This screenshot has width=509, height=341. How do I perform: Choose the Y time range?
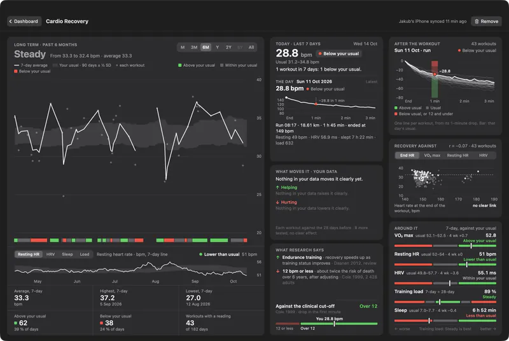point(217,47)
